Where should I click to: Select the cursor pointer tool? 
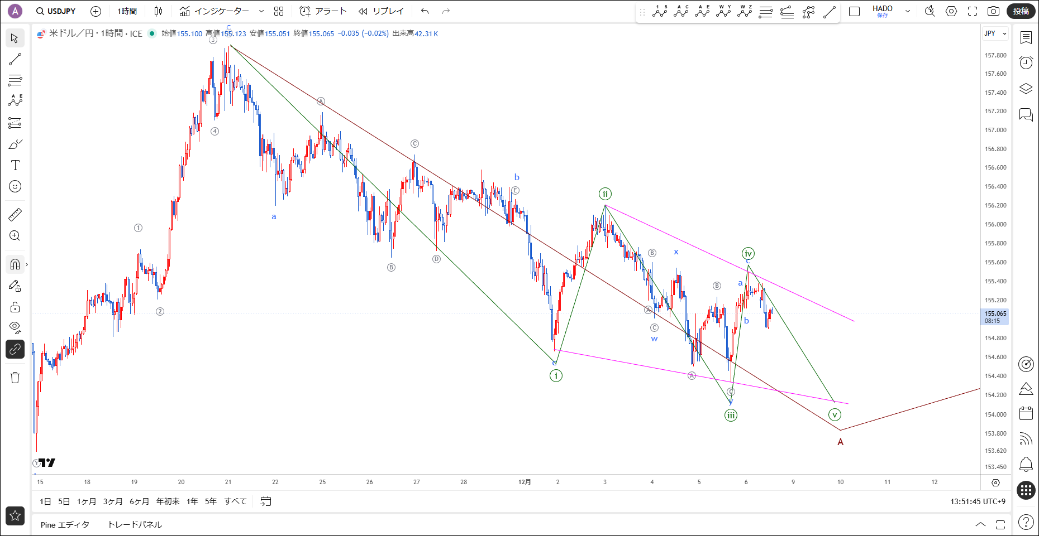15,38
